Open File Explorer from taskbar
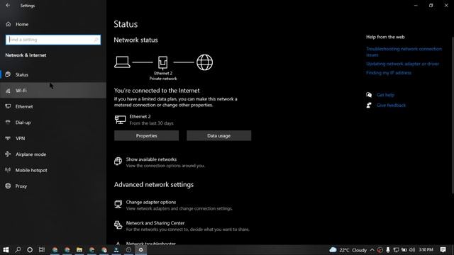 coord(79,250)
